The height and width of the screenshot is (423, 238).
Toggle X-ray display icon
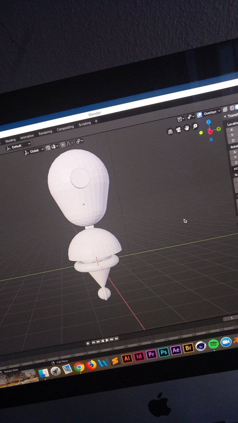coord(225,109)
